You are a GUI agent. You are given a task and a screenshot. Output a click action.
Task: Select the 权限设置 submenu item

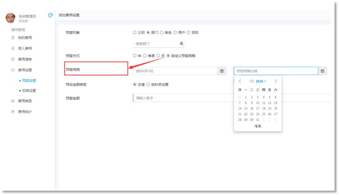(29, 90)
